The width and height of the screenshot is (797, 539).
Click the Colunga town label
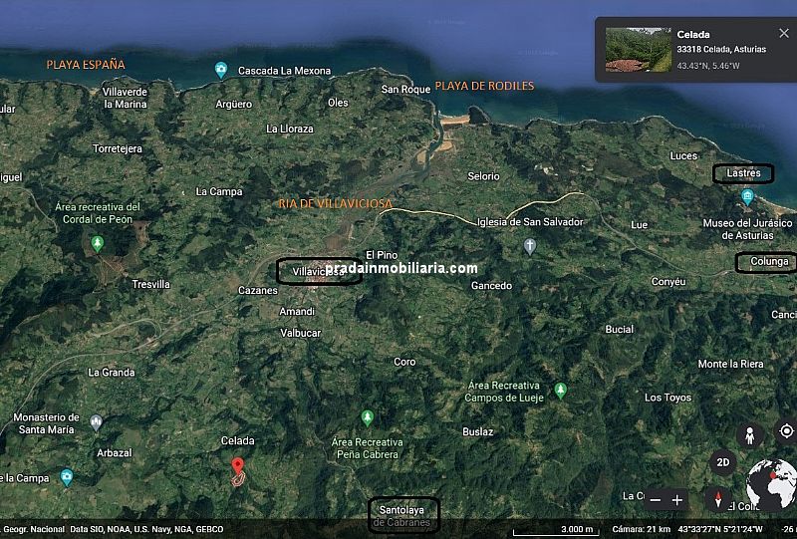(x=768, y=262)
